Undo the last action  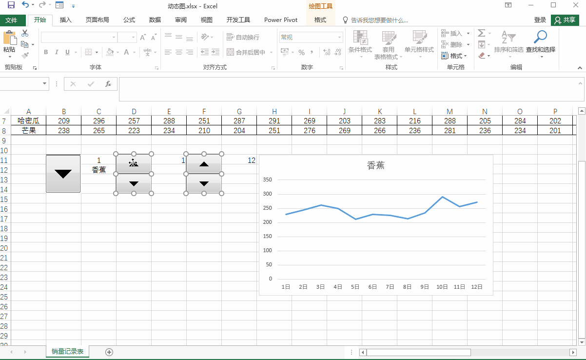(x=25, y=5)
